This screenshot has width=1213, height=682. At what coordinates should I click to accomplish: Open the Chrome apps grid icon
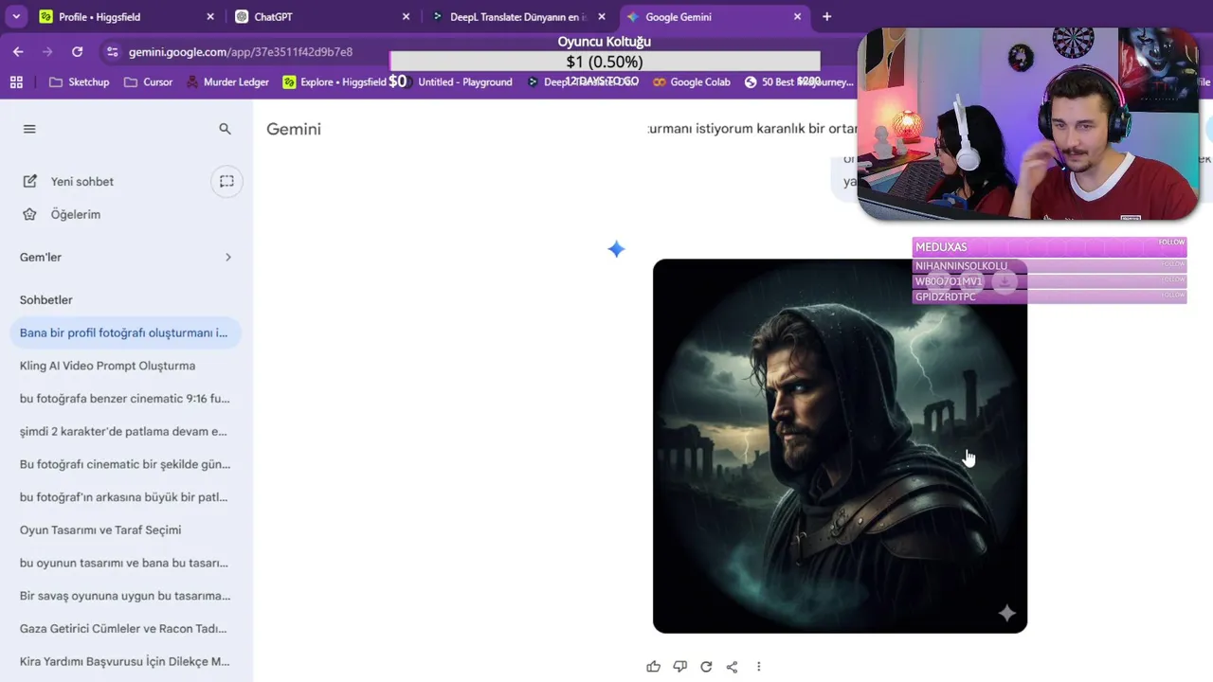pyautogui.click(x=16, y=82)
